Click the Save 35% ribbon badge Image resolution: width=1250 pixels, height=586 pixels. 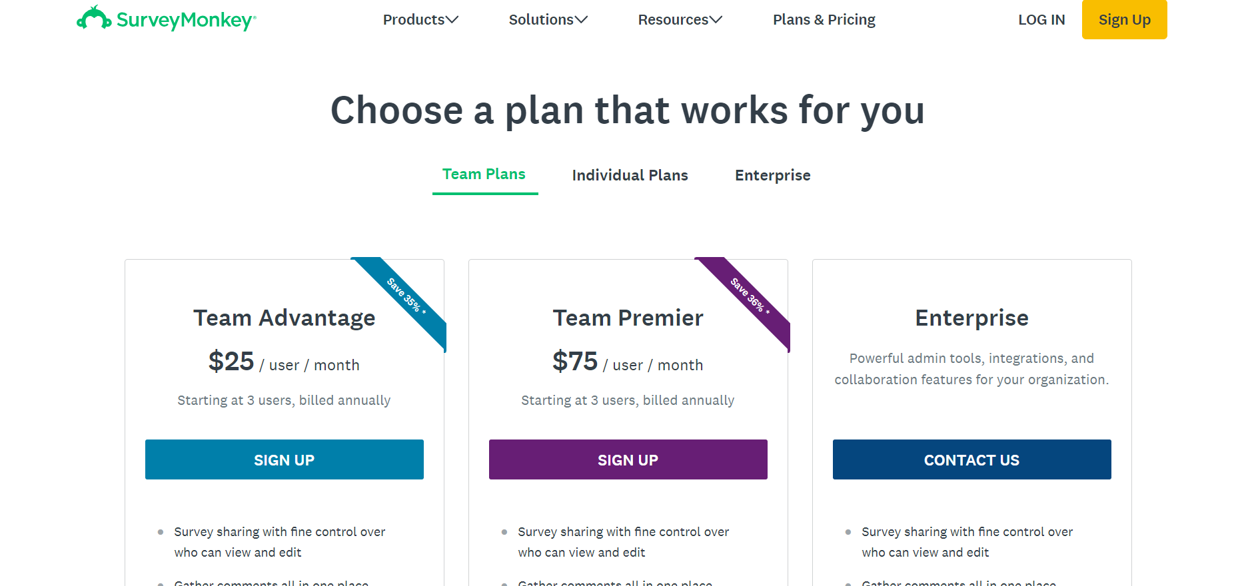click(x=406, y=296)
